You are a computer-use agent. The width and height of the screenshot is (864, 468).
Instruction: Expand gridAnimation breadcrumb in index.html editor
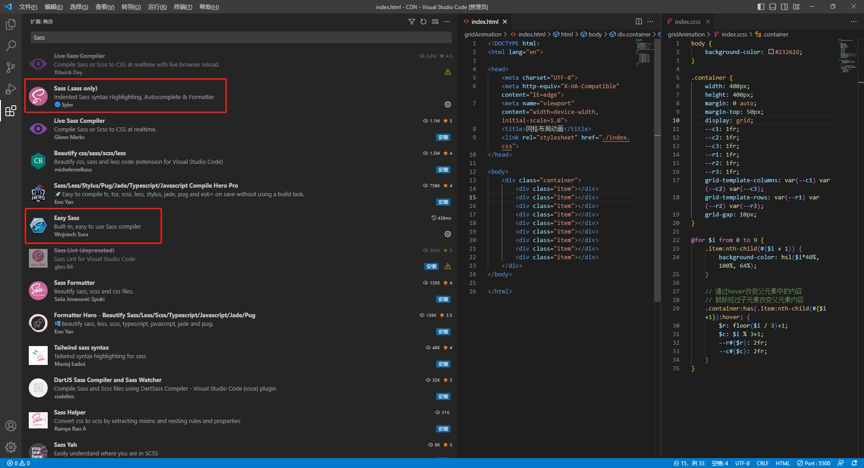pyautogui.click(x=482, y=34)
